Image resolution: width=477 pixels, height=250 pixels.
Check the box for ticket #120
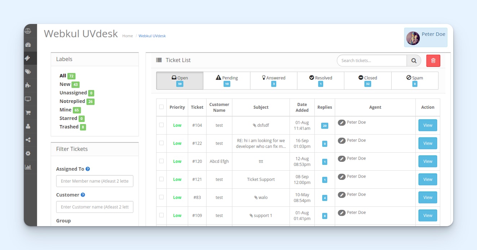(161, 161)
